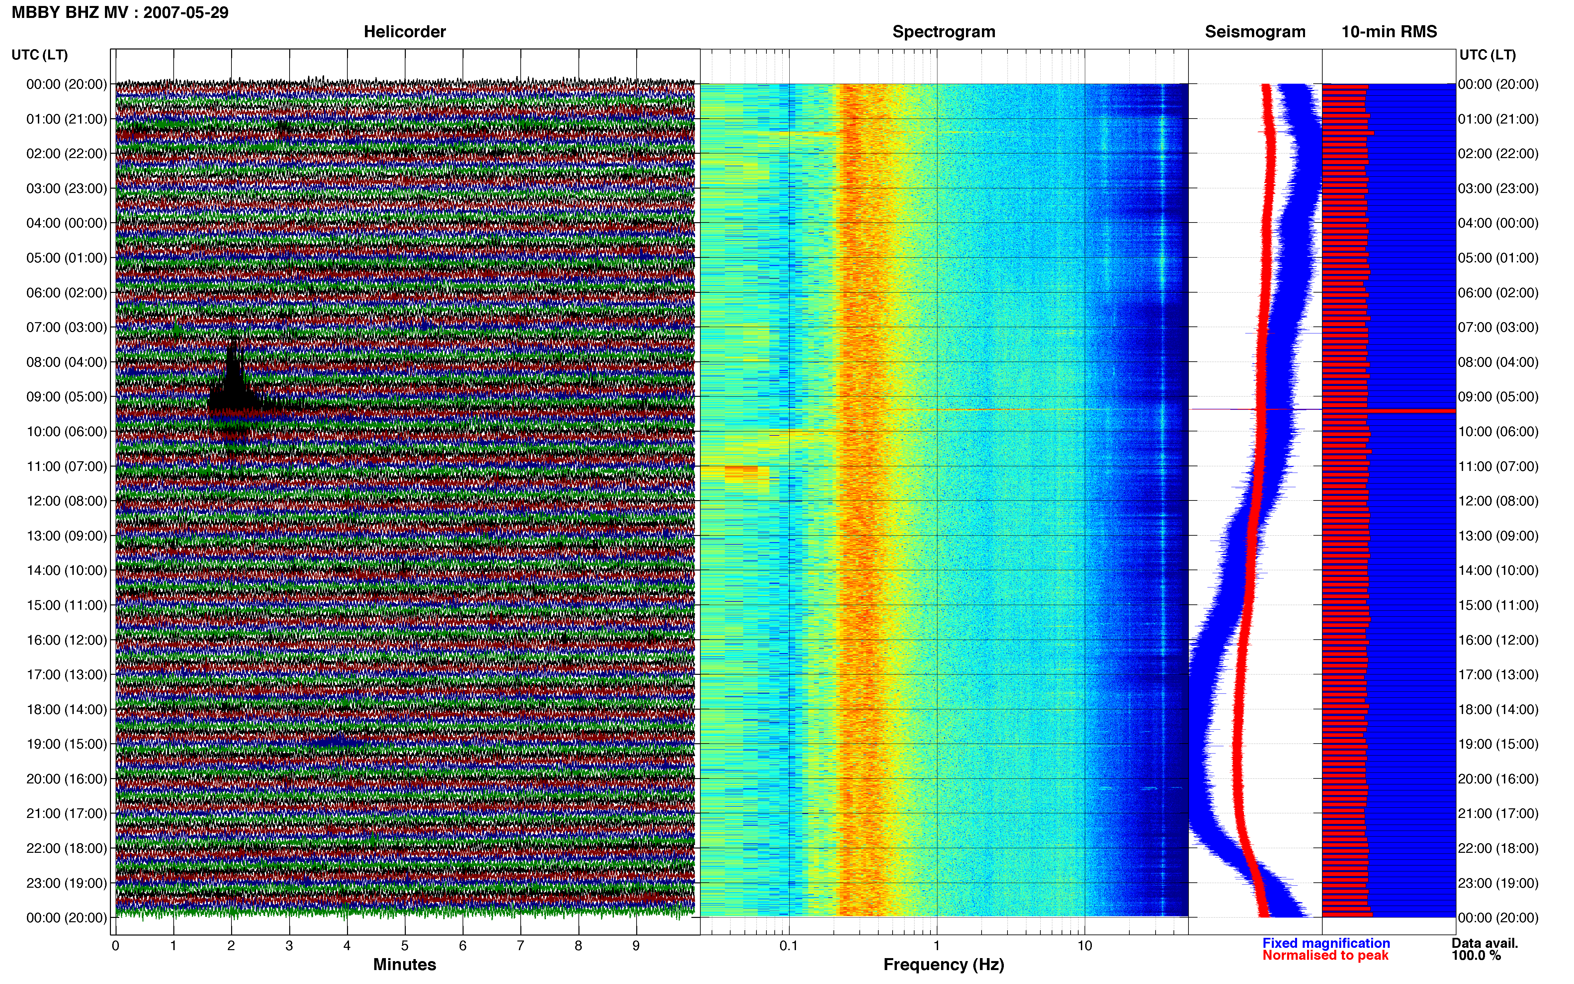Viewport: 1574px width, 984px height.
Task: Click the 10 tick on the frequency axis
Action: click(x=1085, y=945)
